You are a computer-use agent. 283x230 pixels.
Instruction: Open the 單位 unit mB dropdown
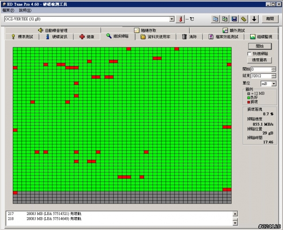[274, 83]
